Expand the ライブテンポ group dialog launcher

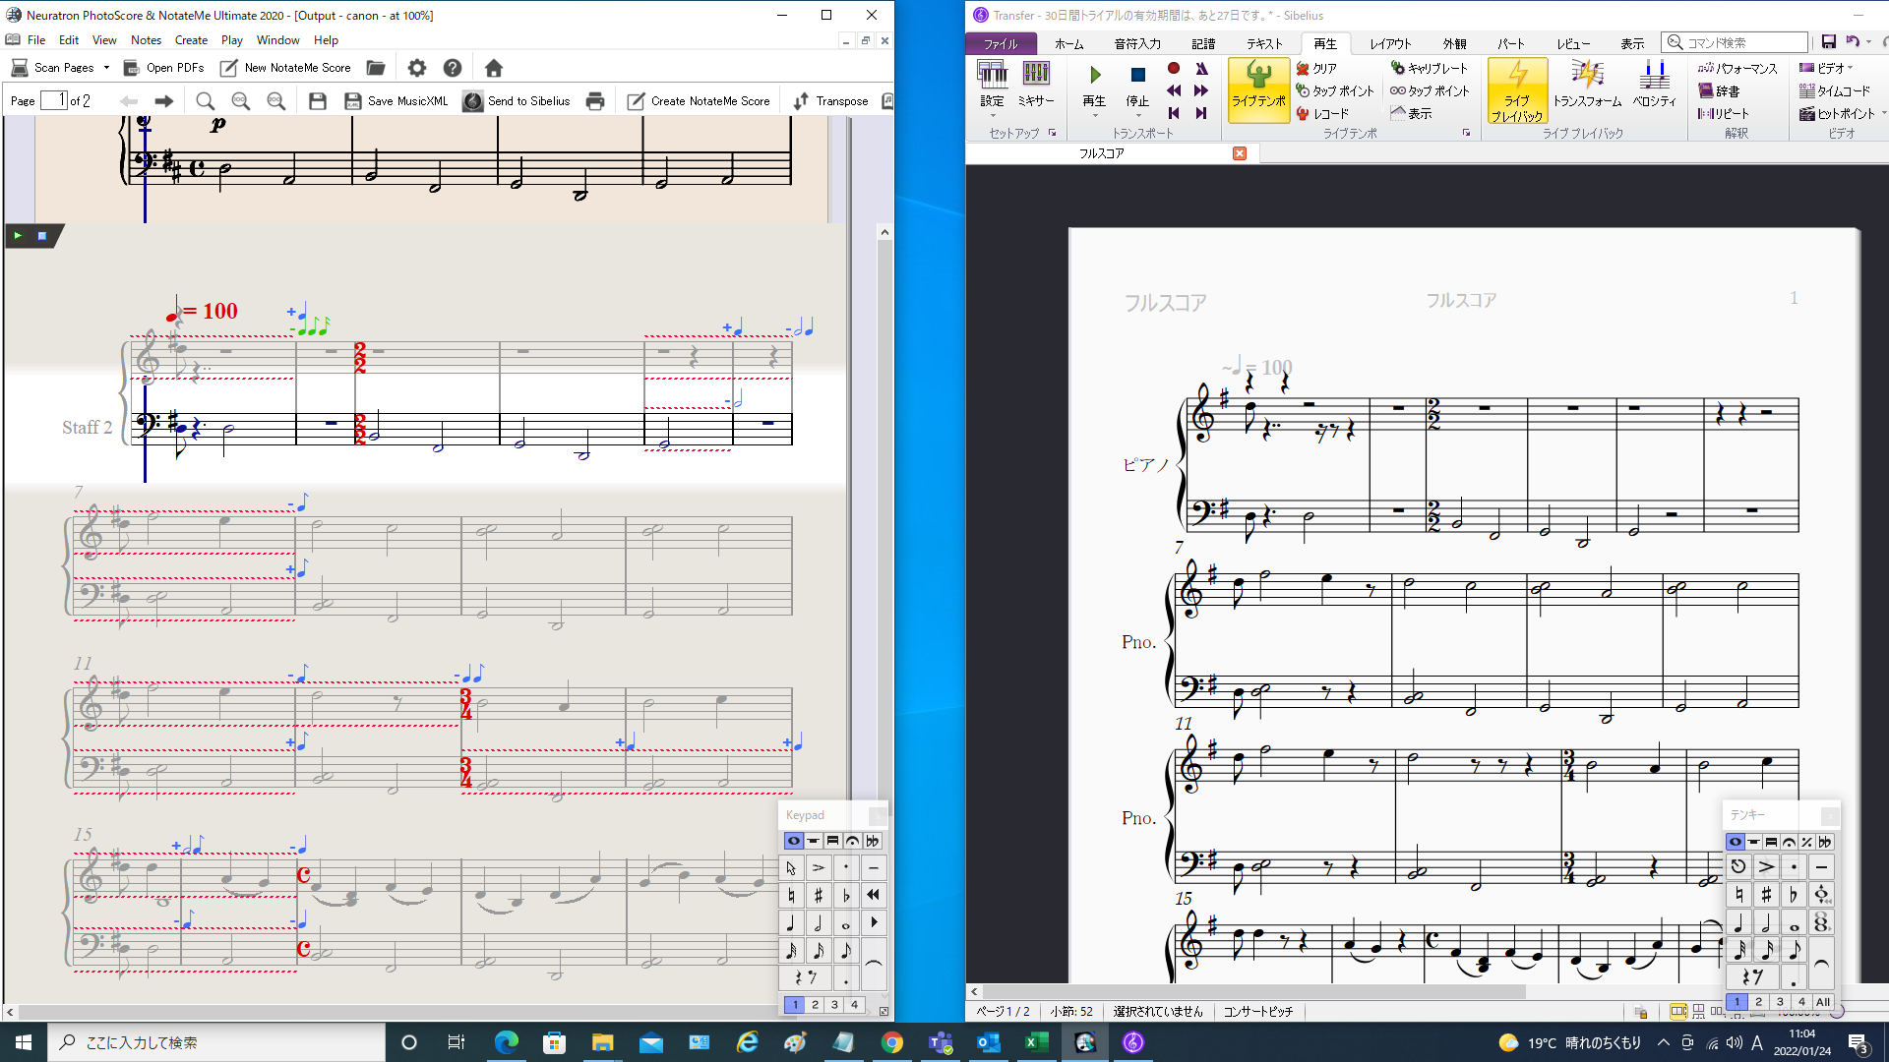click(x=1466, y=134)
